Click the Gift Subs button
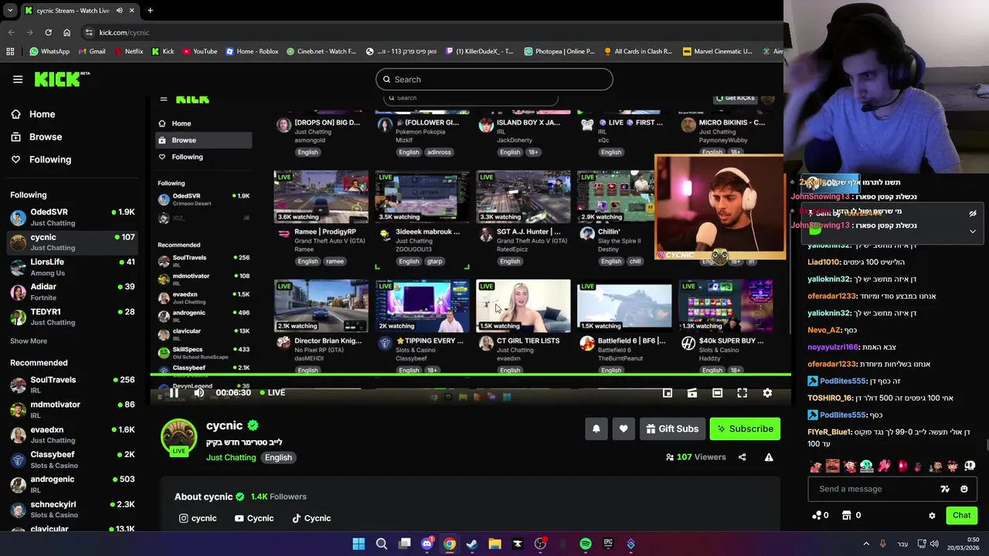The height and width of the screenshot is (556, 989). pyautogui.click(x=671, y=429)
